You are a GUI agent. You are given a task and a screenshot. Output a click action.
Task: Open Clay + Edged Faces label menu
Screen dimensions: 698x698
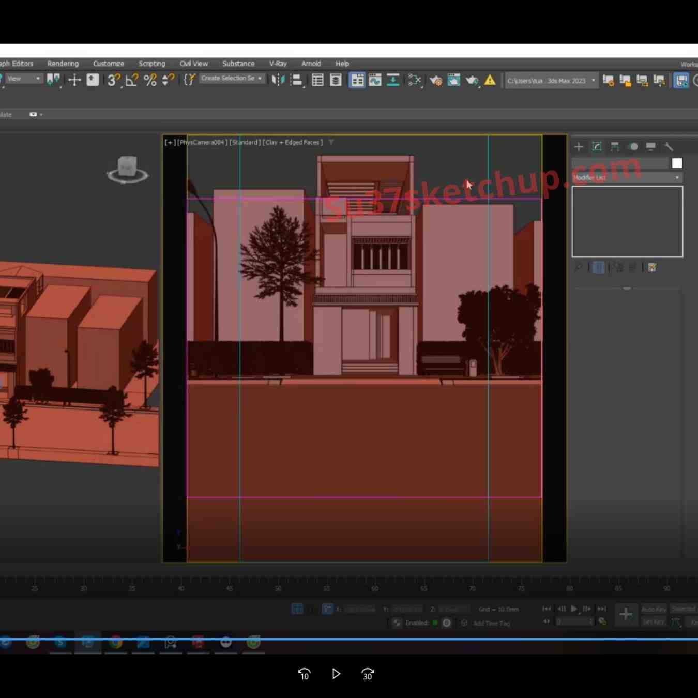click(292, 142)
